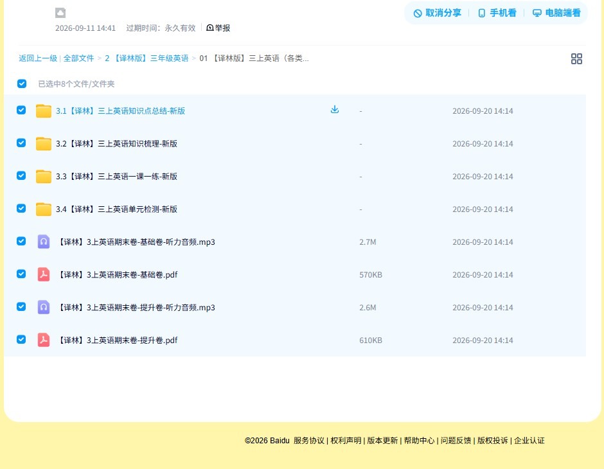Uncheck the 3.2 知识梳理 folder checkbox
The width and height of the screenshot is (604, 469).
click(x=21, y=143)
